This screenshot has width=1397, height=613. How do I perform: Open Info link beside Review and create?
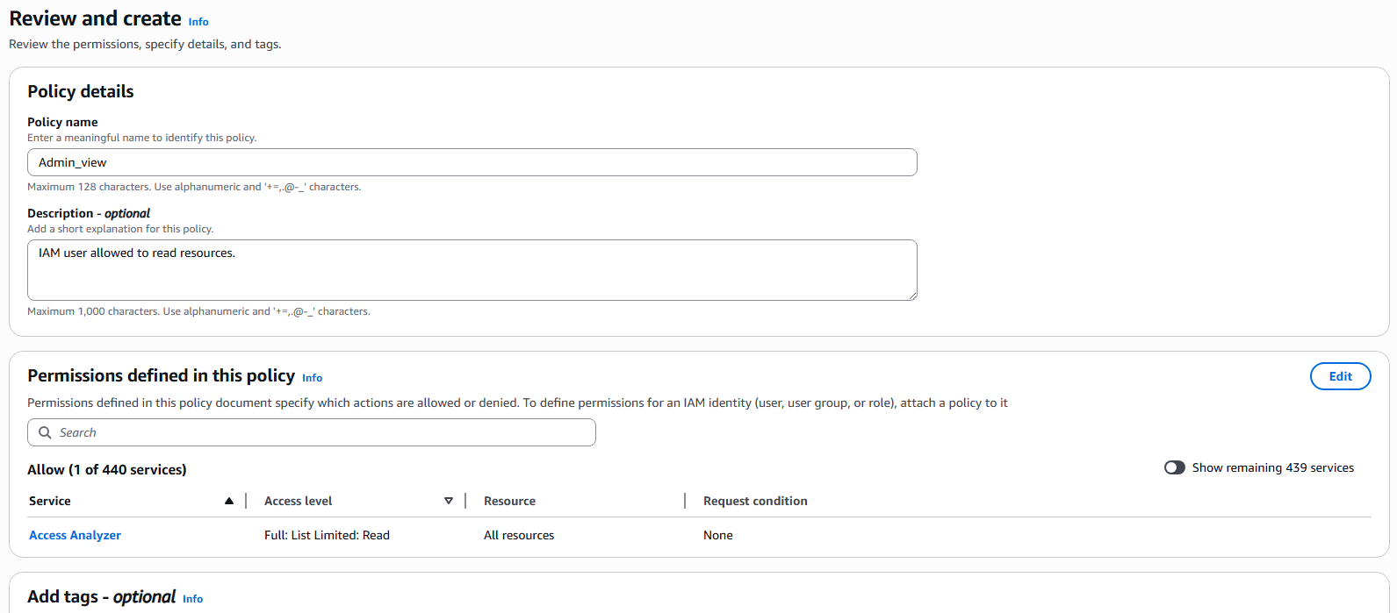(198, 22)
